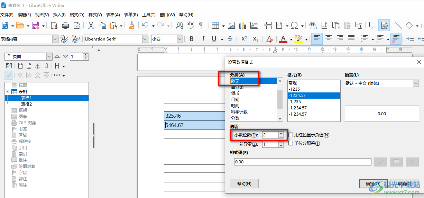Open paragraph style dropdown 表格内容
The width and height of the screenshot is (424, 198).
pyautogui.click(x=55, y=39)
